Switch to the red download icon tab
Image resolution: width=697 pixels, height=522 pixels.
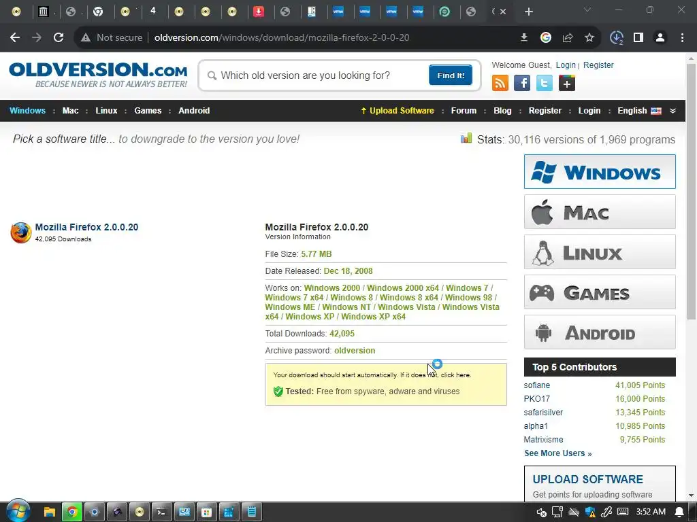tap(258, 12)
